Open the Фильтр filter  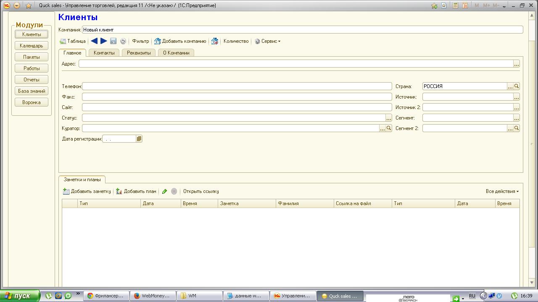pyautogui.click(x=140, y=41)
